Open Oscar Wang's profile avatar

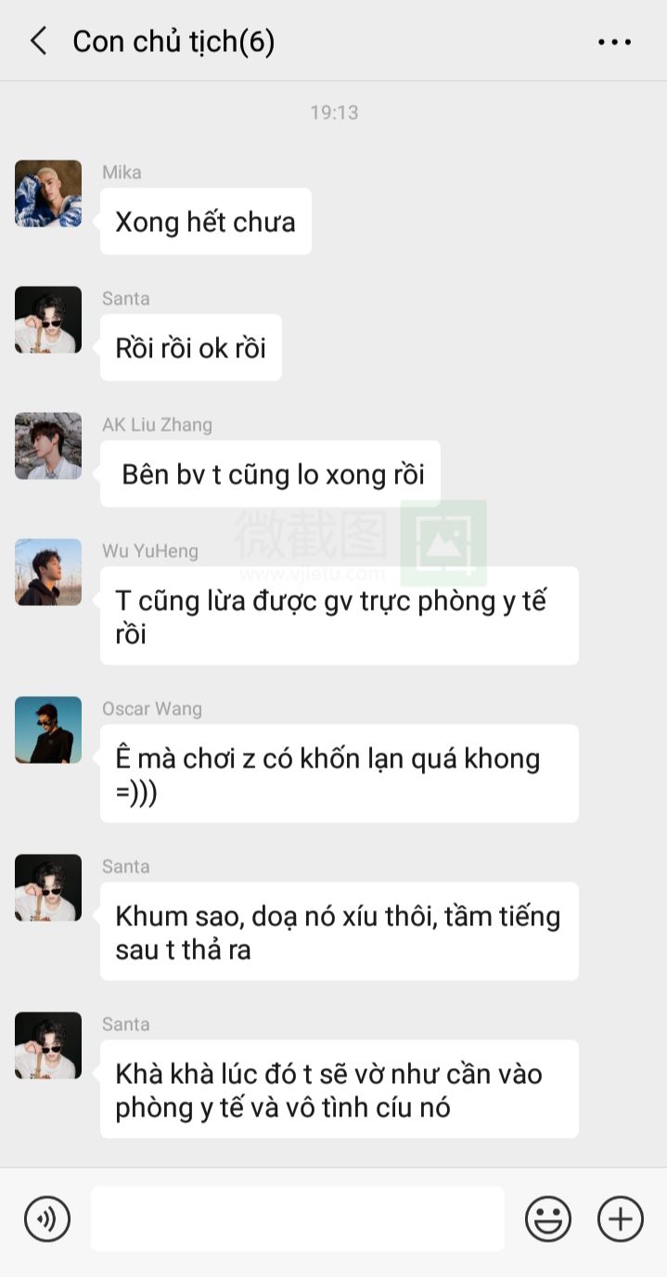(x=48, y=730)
